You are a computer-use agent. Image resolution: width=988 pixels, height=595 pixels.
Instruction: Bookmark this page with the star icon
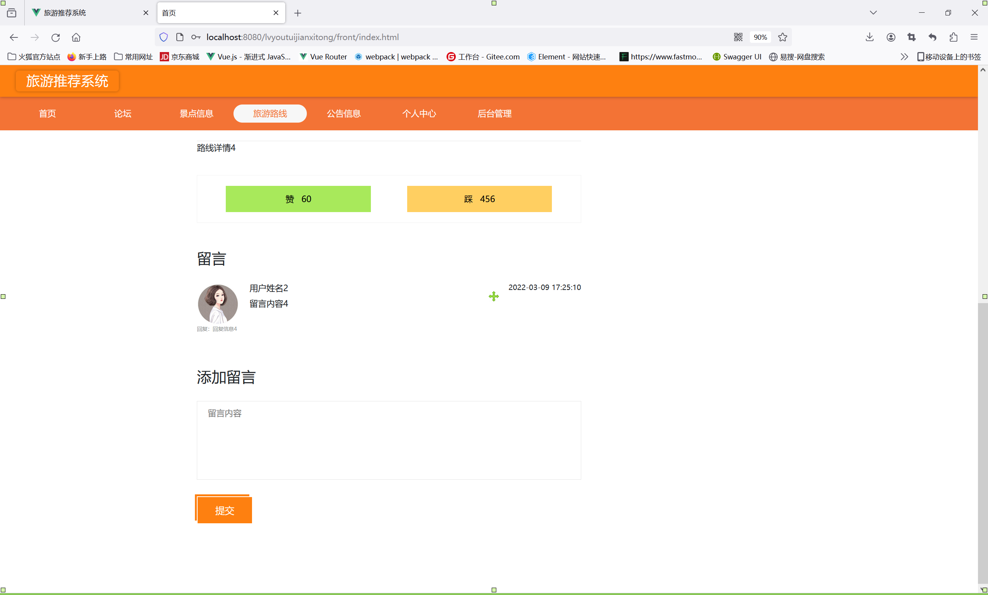coord(782,37)
